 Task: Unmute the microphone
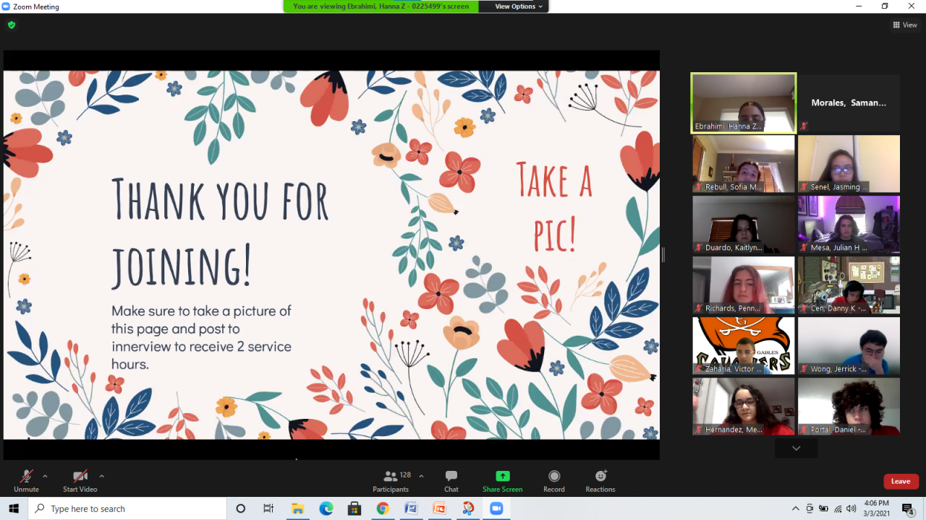[26, 477]
